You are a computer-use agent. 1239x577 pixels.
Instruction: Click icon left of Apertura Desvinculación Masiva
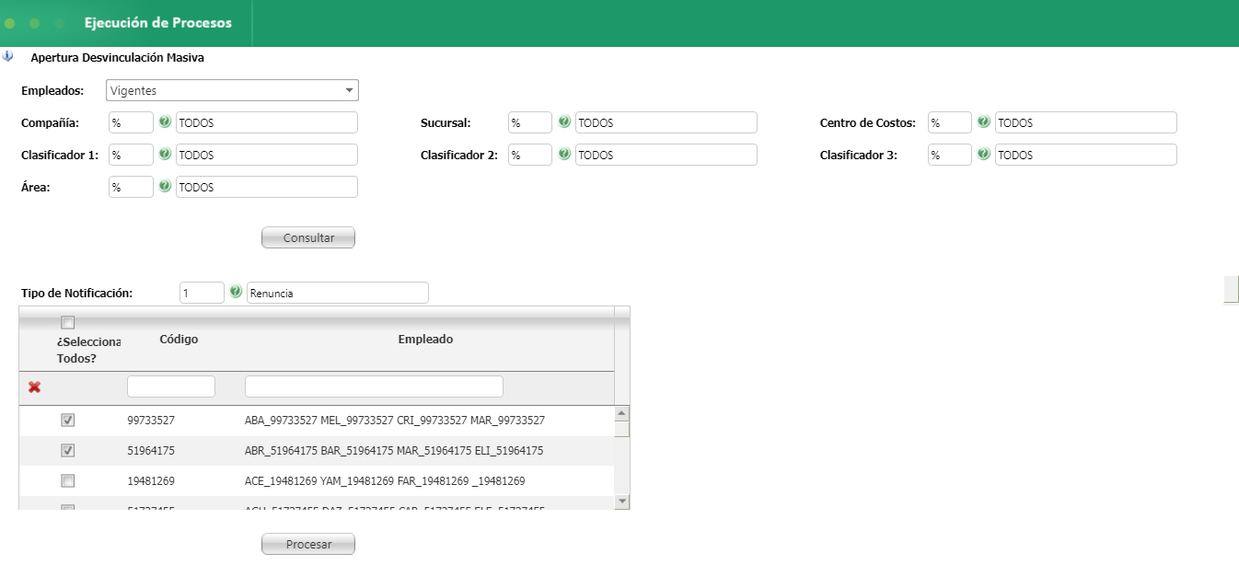coord(8,56)
